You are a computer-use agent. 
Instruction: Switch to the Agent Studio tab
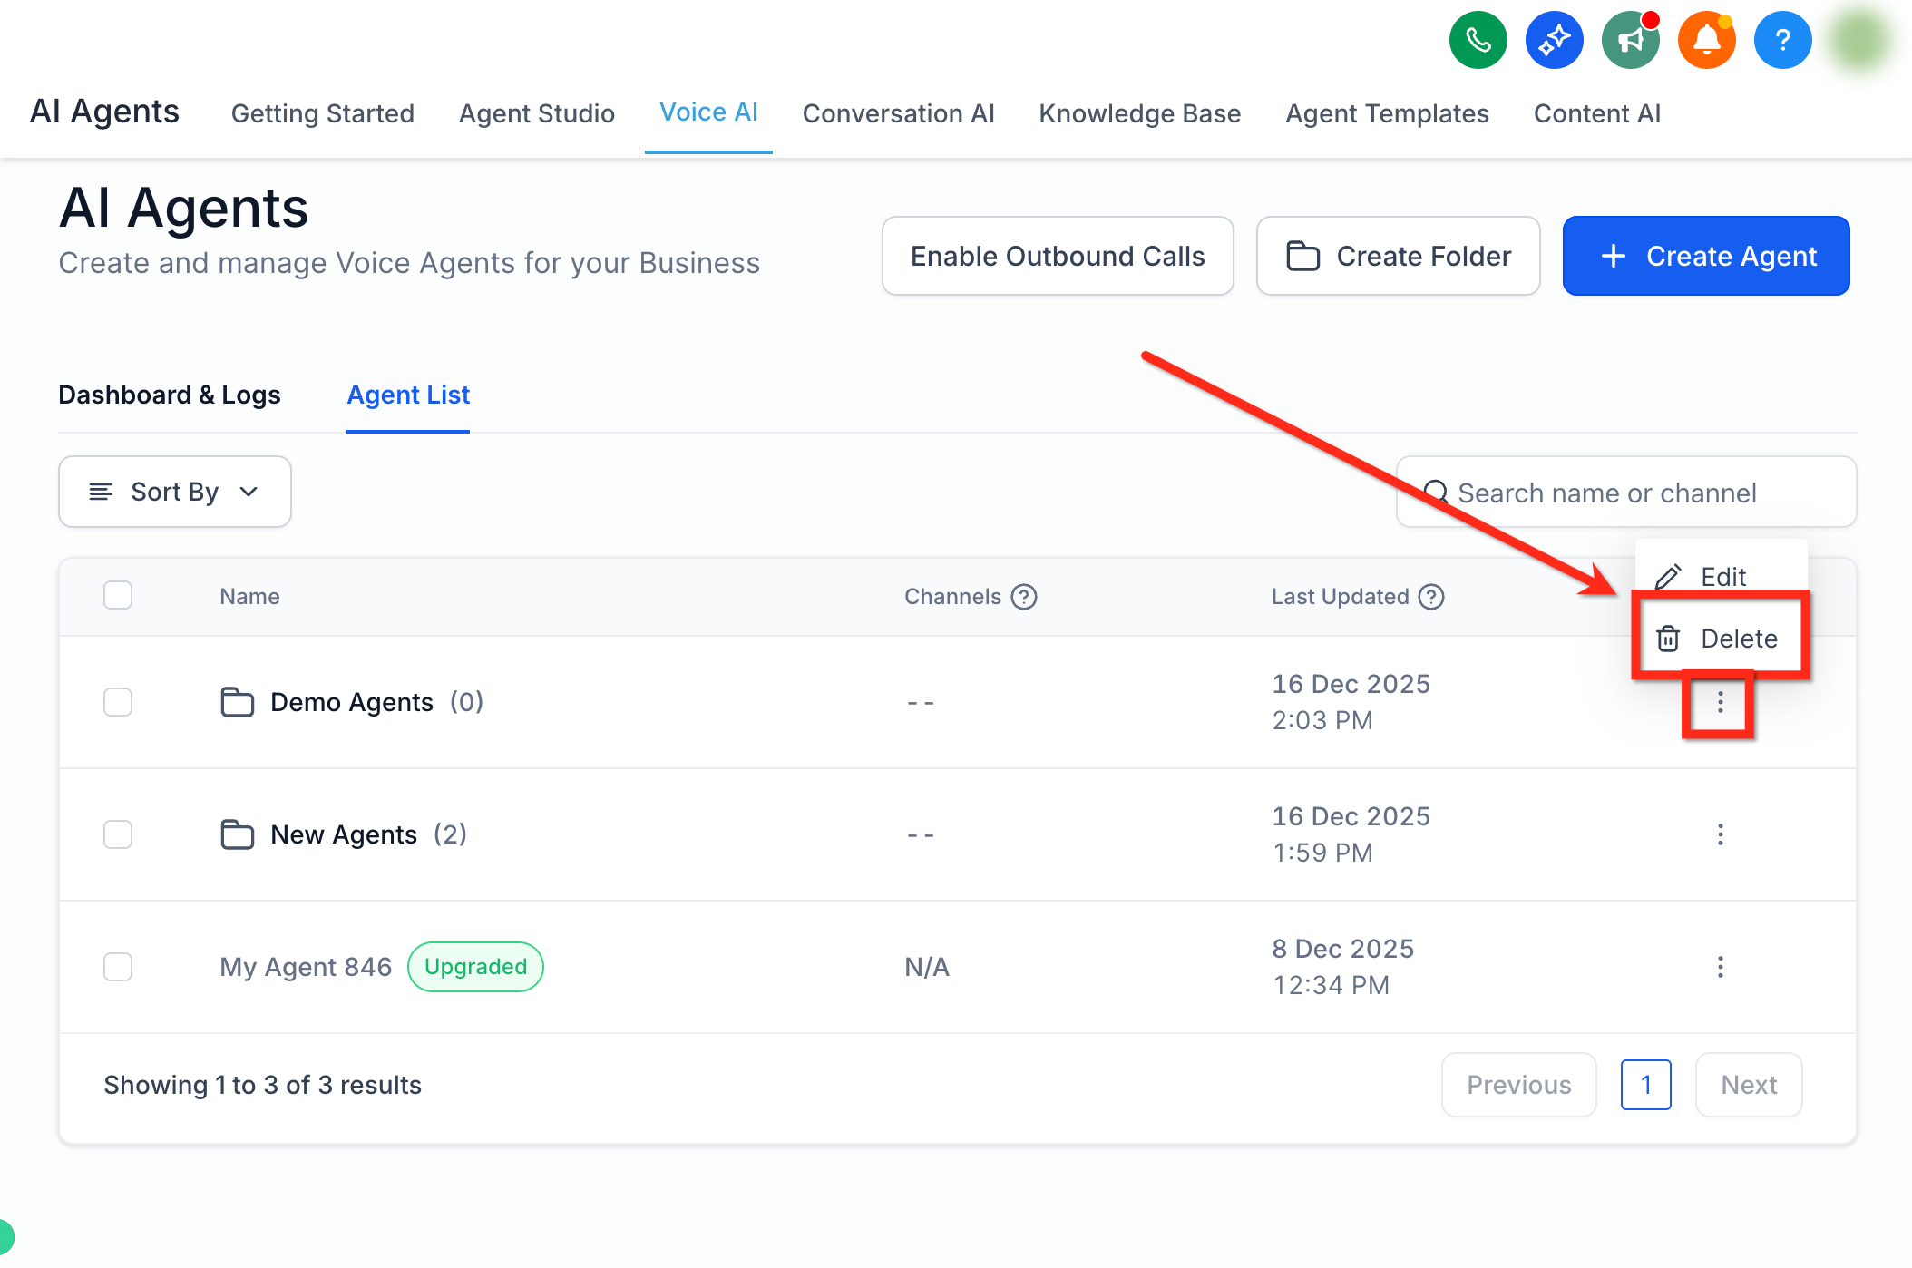point(537,113)
